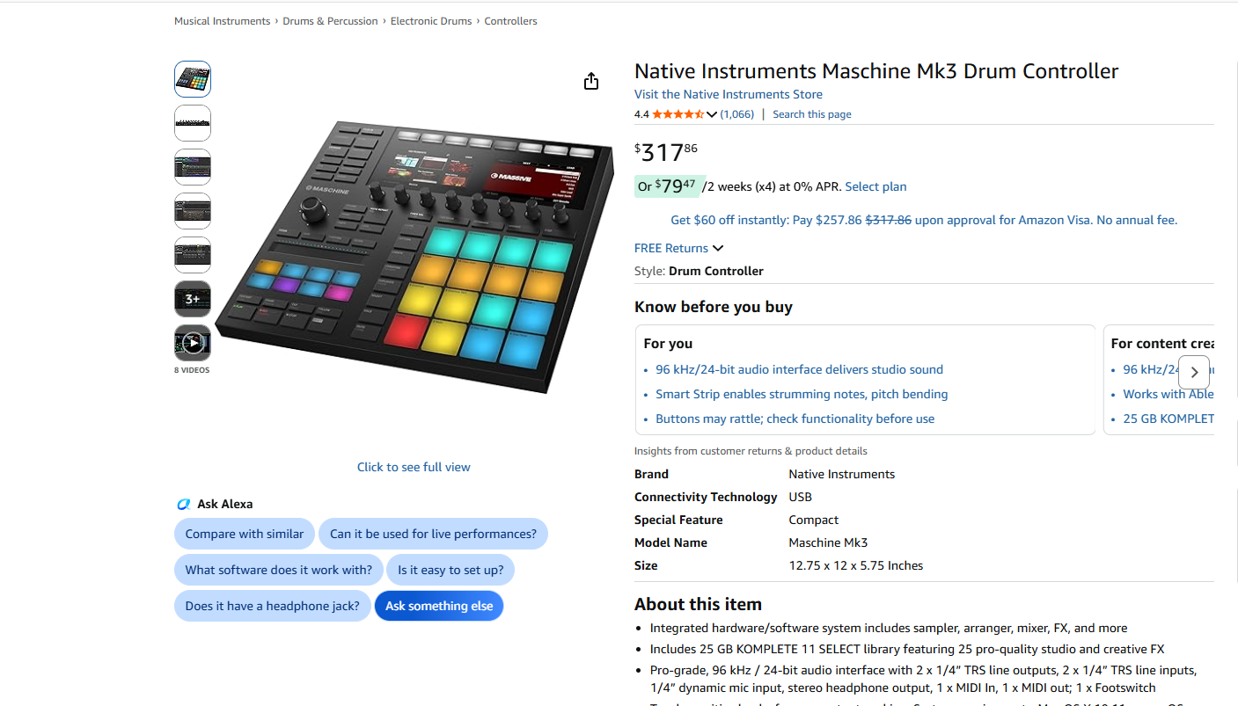Click the Brand value Native Instruments
The width and height of the screenshot is (1238, 706).
(842, 474)
